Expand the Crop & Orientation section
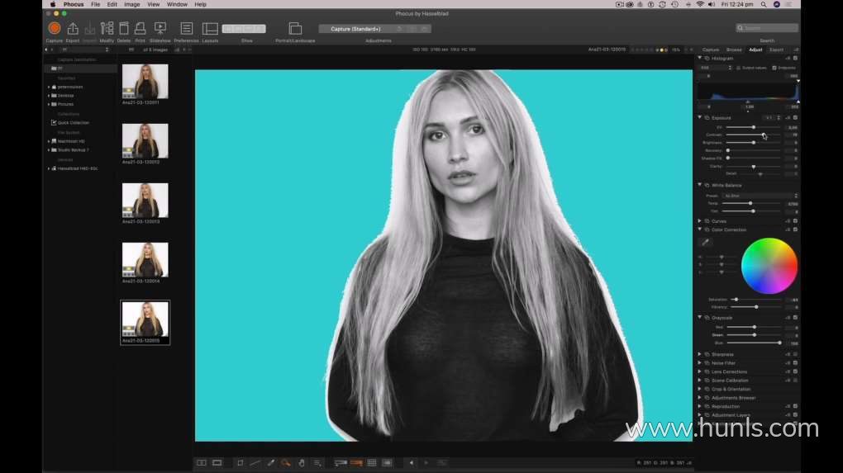This screenshot has height=473, width=843. pyautogui.click(x=699, y=389)
